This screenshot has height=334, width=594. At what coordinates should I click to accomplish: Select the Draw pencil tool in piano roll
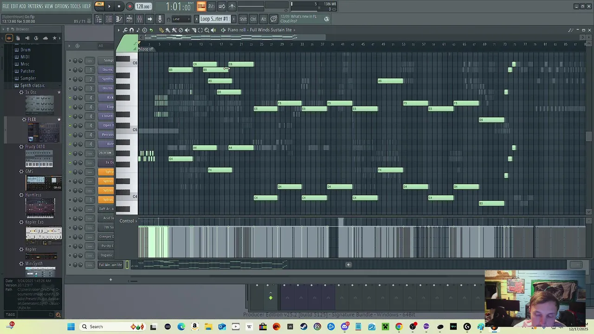pos(161,30)
